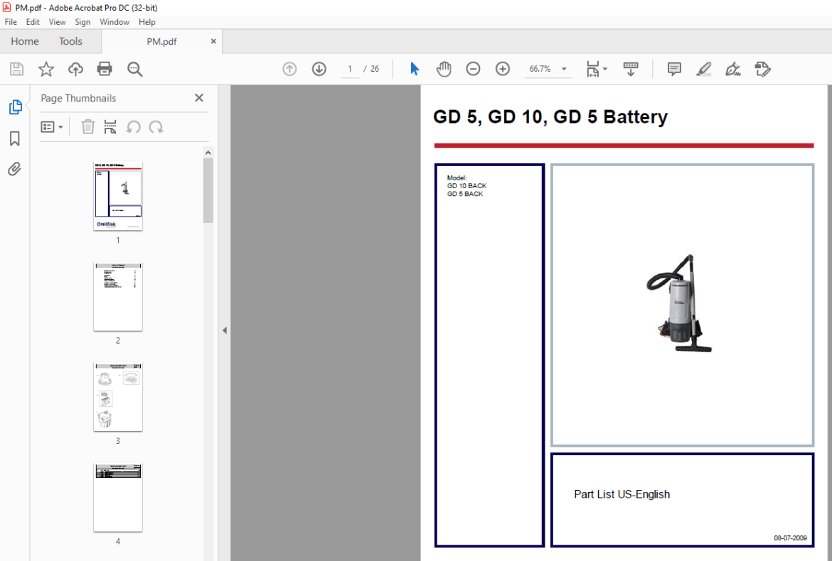Upload the file to cloud icon

coord(75,69)
